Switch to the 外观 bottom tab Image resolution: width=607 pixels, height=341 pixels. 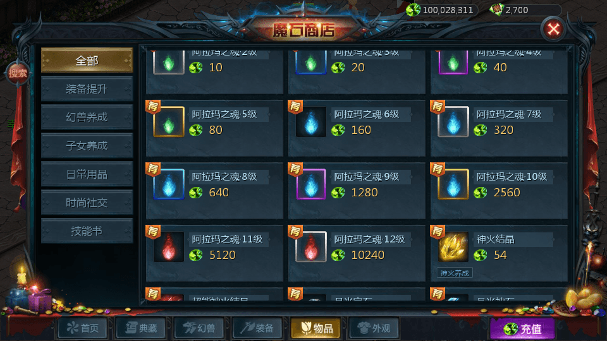[374, 328]
